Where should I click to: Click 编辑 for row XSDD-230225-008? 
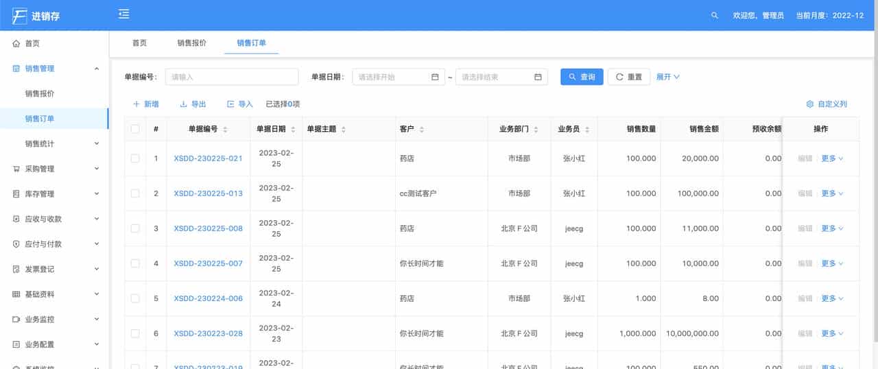[805, 228]
